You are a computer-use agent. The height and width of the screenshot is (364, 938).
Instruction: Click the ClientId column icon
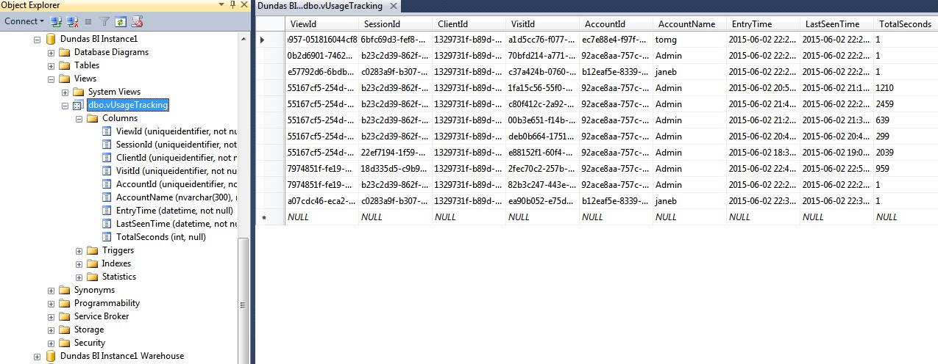tap(107, 158)
